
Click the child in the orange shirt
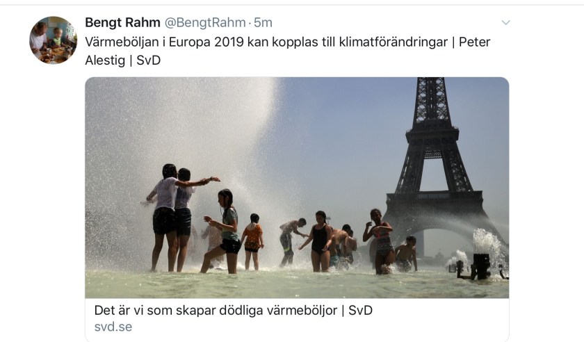click(x=252, y=241)
